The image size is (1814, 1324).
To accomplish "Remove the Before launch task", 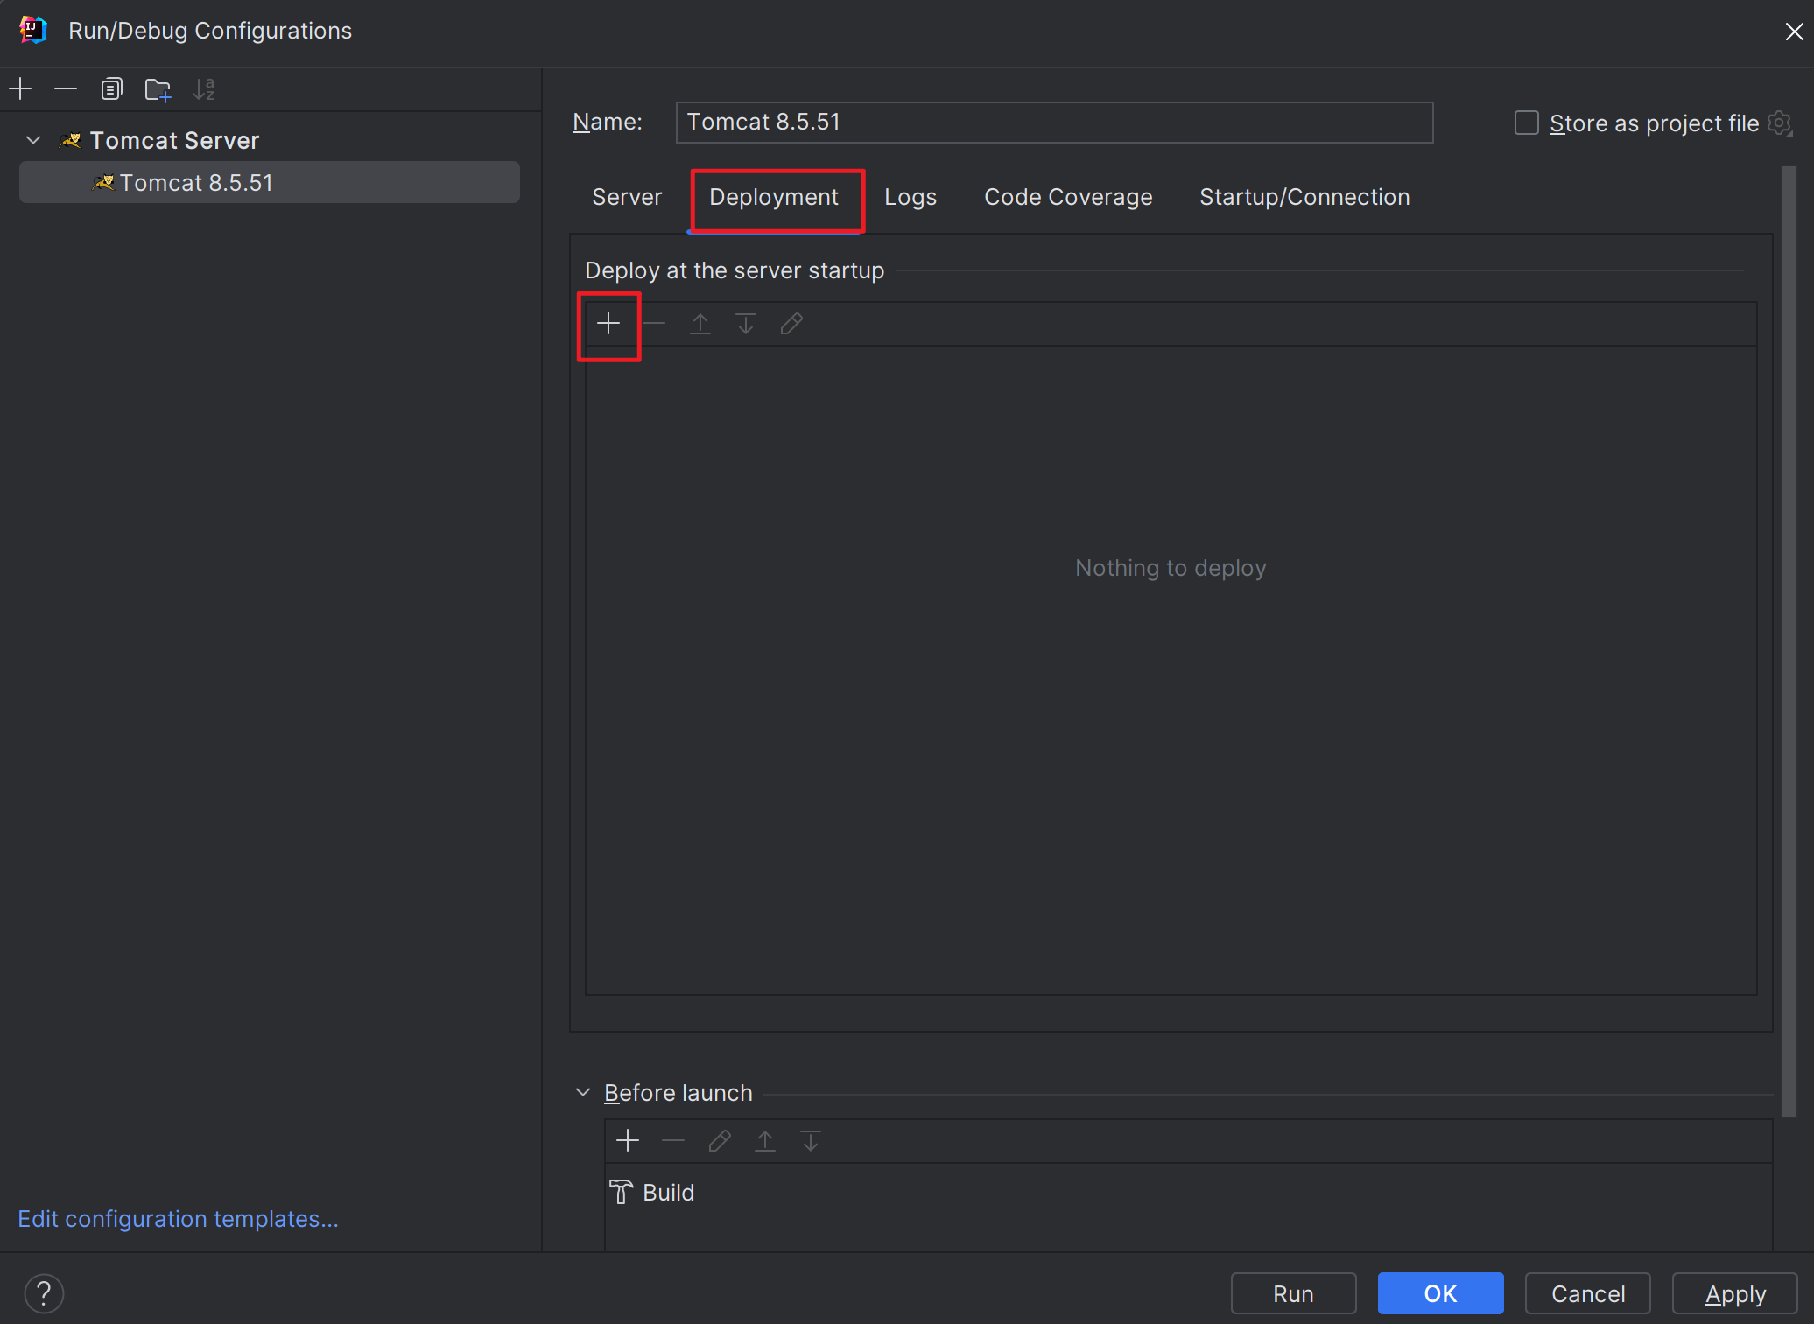I will [x=673, y=1140].
